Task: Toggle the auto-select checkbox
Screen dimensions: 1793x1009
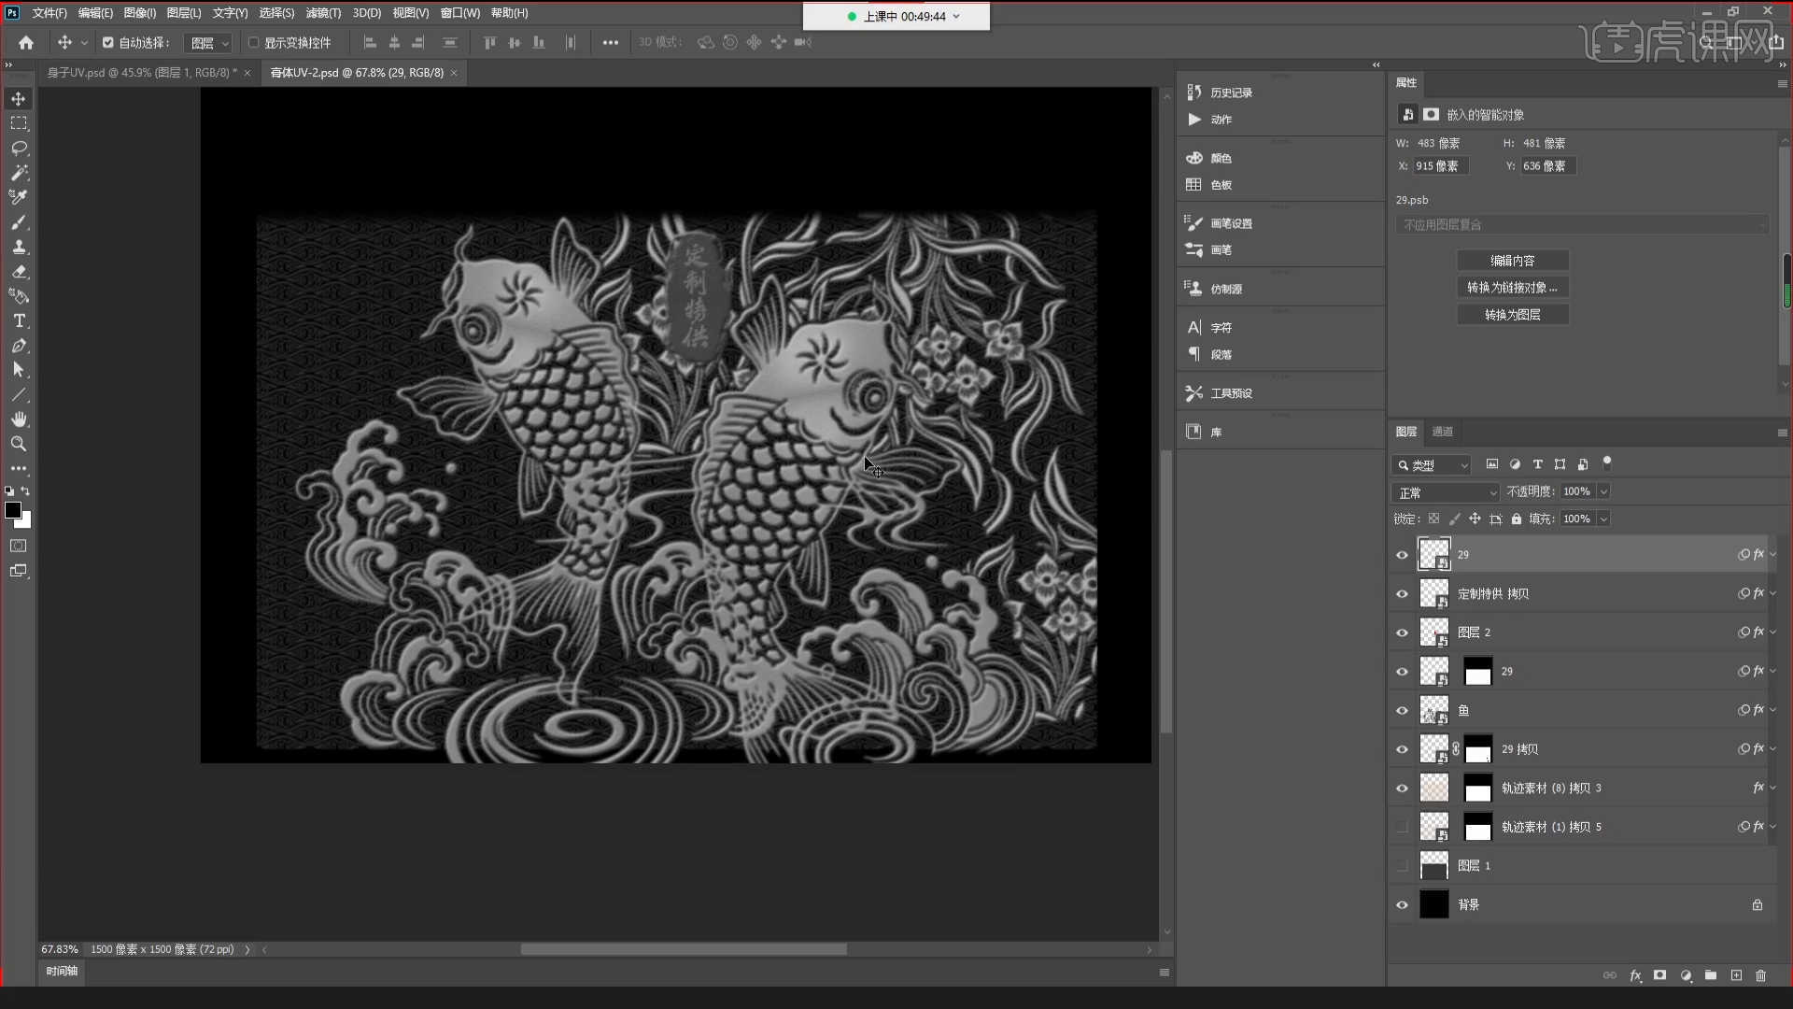Action: [x=108, y=43]
